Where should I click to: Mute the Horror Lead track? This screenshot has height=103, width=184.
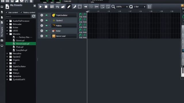[x=47, y=36]
